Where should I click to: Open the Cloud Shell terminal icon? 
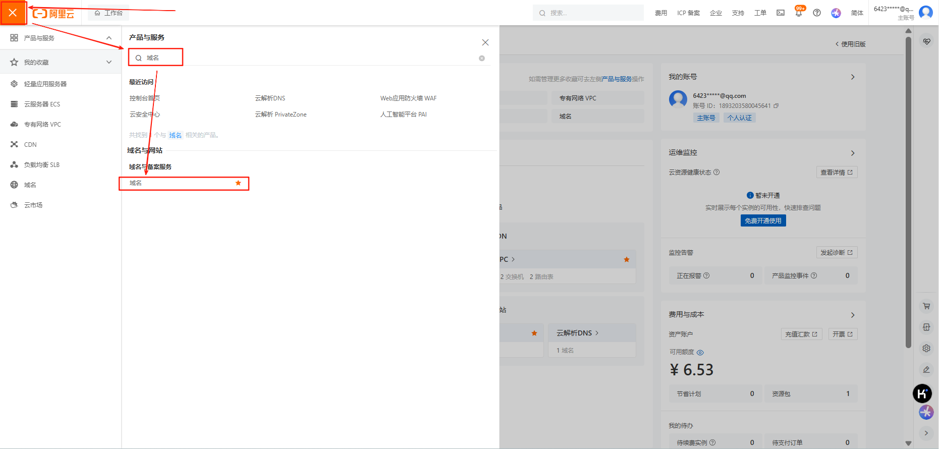[780, 13]
